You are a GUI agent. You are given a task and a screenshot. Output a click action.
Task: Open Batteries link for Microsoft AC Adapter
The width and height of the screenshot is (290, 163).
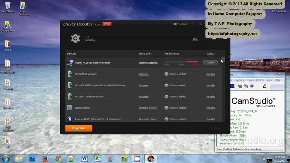click(x=144, y=74)
